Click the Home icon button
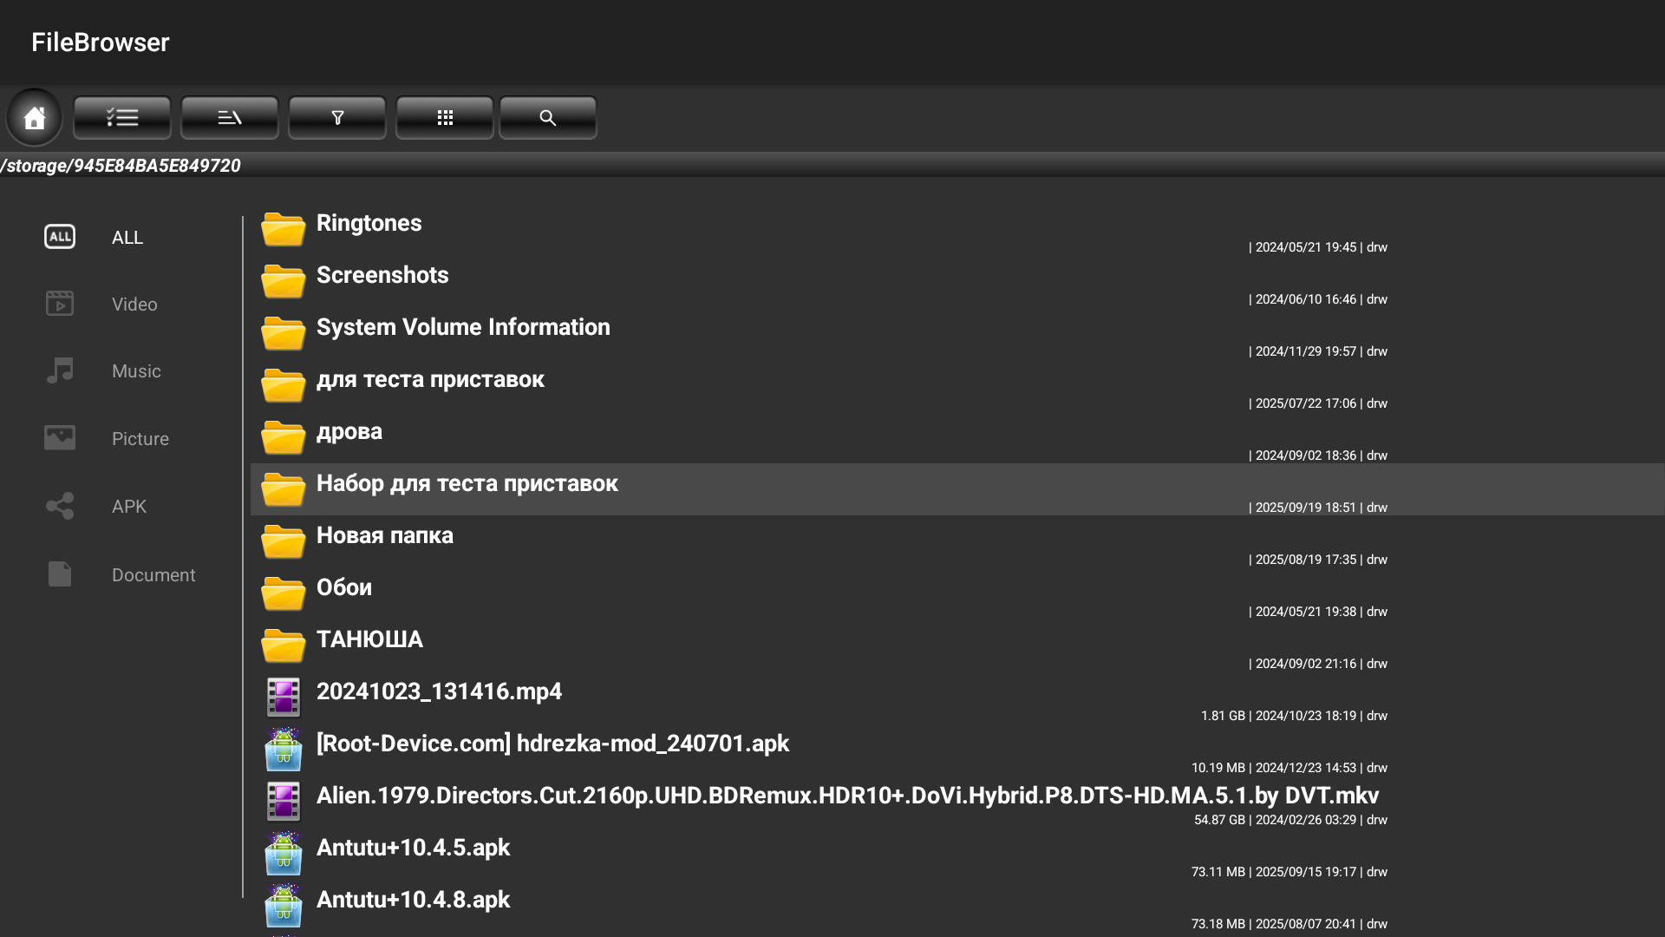This screenshot has height=937, width=1665. (x=35, y=117)
